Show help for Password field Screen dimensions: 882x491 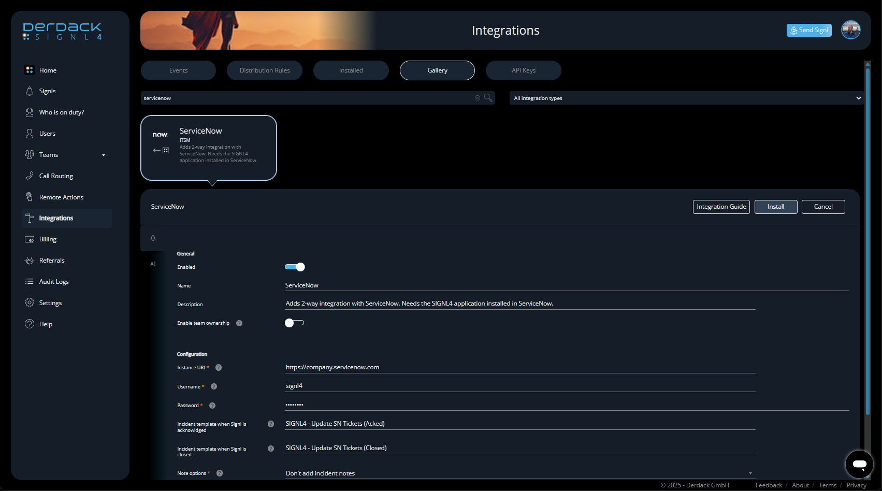(x=212, y=406)
